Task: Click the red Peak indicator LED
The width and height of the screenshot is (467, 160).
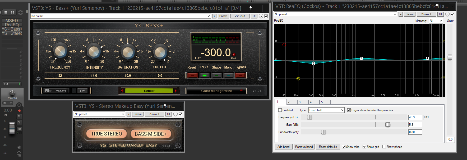Action: coord(234,55)
